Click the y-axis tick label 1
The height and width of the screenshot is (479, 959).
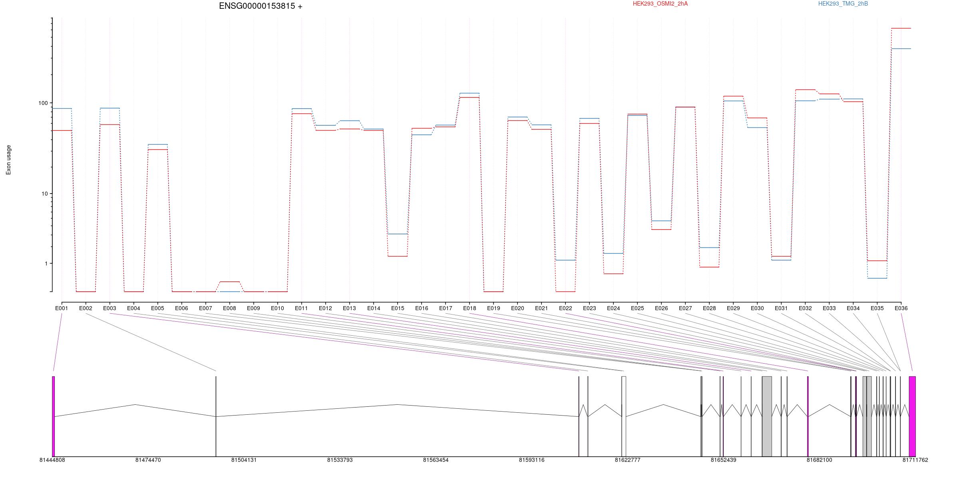point(46,263)
